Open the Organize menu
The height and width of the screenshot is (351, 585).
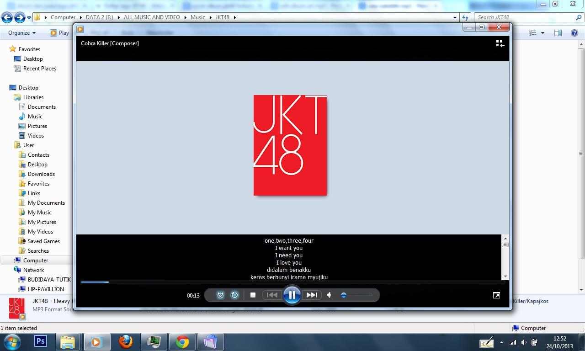[22, 33]
